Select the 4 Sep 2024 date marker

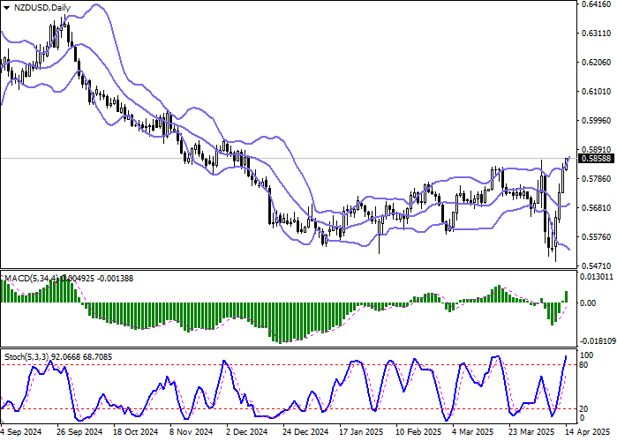21,433
